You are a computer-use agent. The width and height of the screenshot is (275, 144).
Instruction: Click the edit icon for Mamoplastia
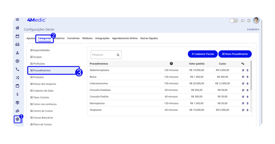click(x=243, y=103)
